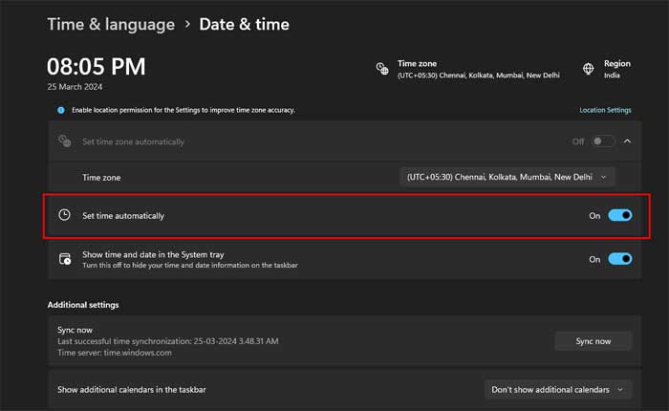Click the Date & time breadcrumb title
This screenshot has width=669, height=411.
click(x=244, y=24)
